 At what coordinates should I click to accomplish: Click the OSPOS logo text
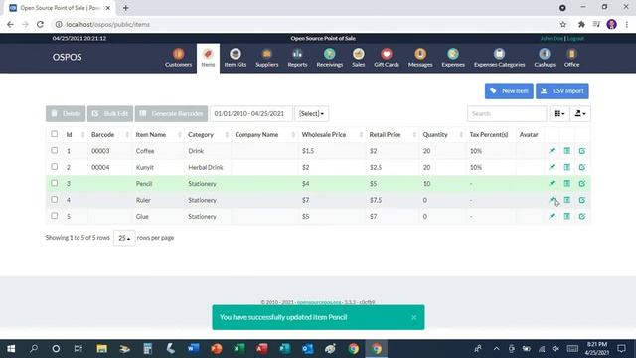[x=67, y=58]
